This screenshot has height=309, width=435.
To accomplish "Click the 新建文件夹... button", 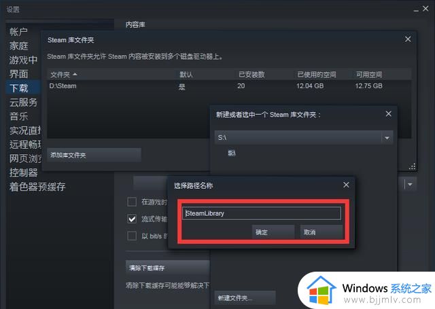I will pyautogui.click(x=245, y=298).
